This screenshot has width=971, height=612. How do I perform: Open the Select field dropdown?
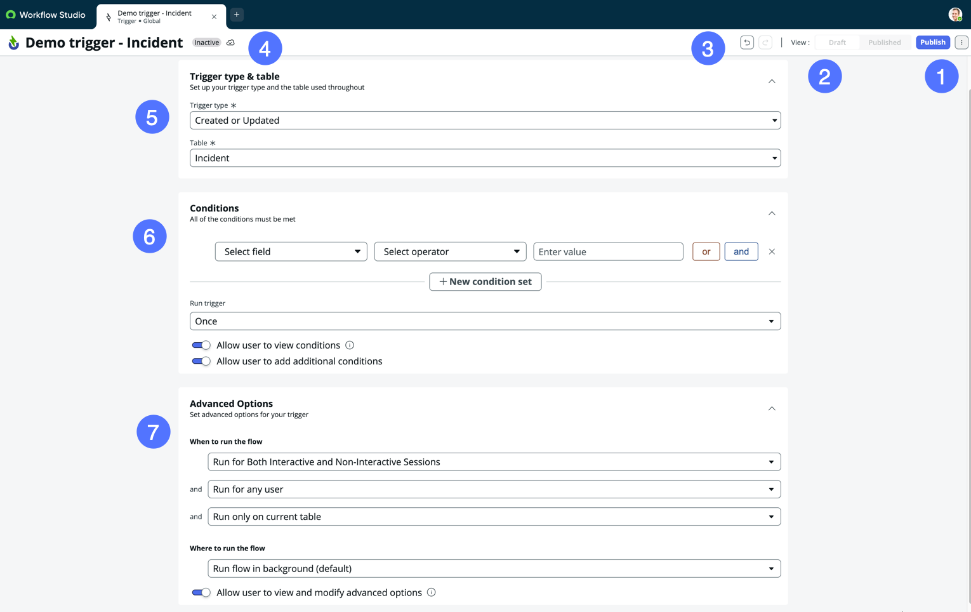tap(291, 252)
